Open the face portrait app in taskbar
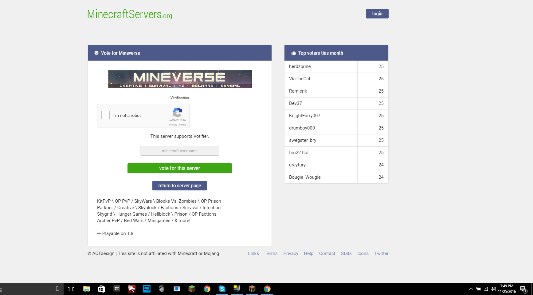 162,289
